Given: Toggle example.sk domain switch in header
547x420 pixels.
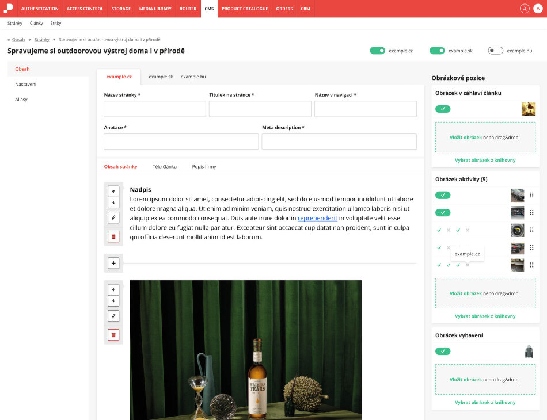Looking at the screenshot, I should pyautogui.click(x=437, y=51).
